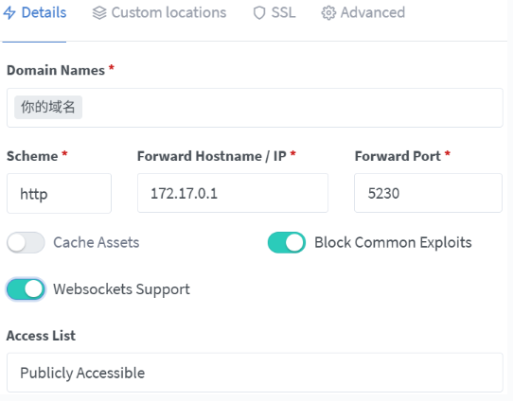Open the Scheme dropdown showing http
513x401 pixels.
pyautogui.click(x=60, y=194)
